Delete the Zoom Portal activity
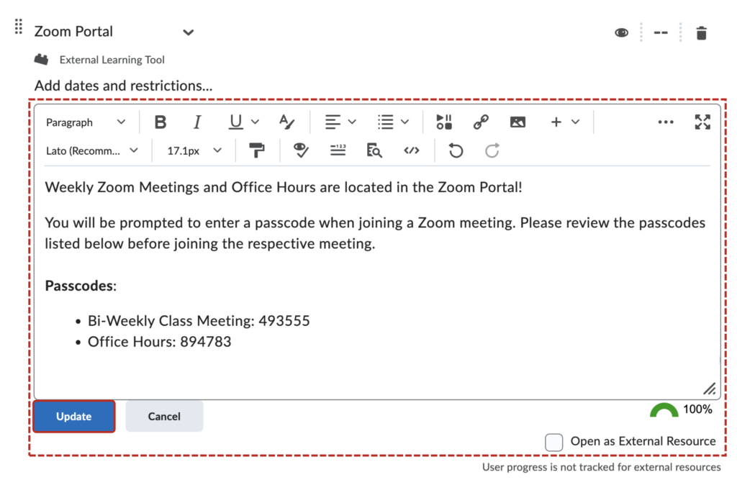 702,32
